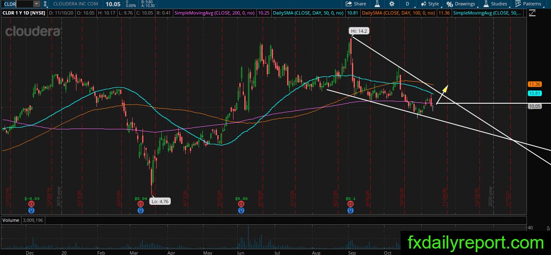Viewport: 551px width, 255px height.
Task: Select the truncated SimpleMovingAvg (CLOSE, 50,... label
Action: point(487,13)
